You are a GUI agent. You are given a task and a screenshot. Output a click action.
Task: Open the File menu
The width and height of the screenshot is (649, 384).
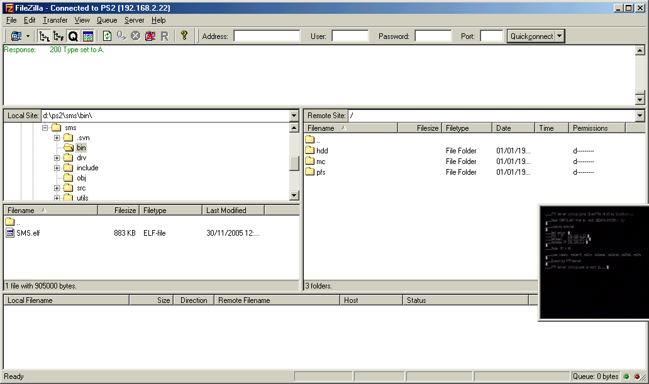11,20
